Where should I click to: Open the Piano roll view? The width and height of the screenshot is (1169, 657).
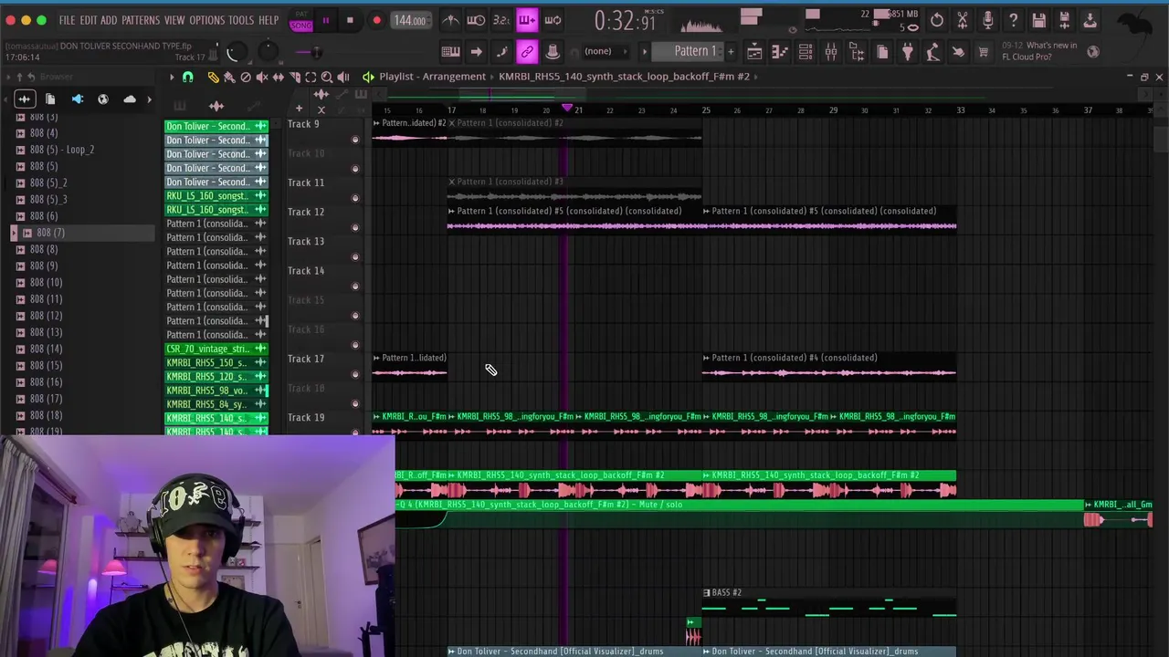pos(780,52)
